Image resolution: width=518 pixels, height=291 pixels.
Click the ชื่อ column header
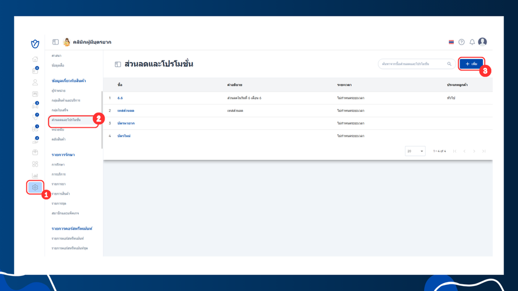pos(120,85)
